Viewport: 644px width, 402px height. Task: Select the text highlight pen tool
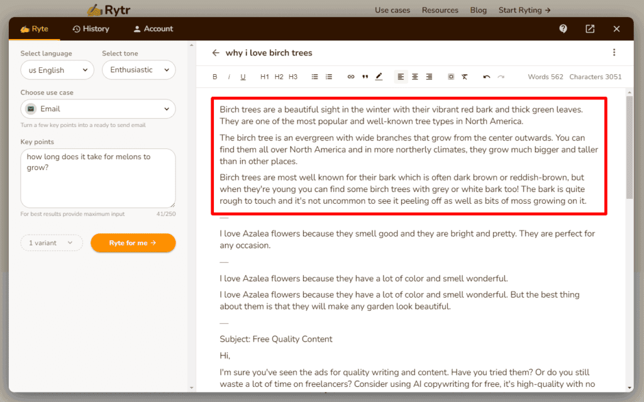(379, 77)
